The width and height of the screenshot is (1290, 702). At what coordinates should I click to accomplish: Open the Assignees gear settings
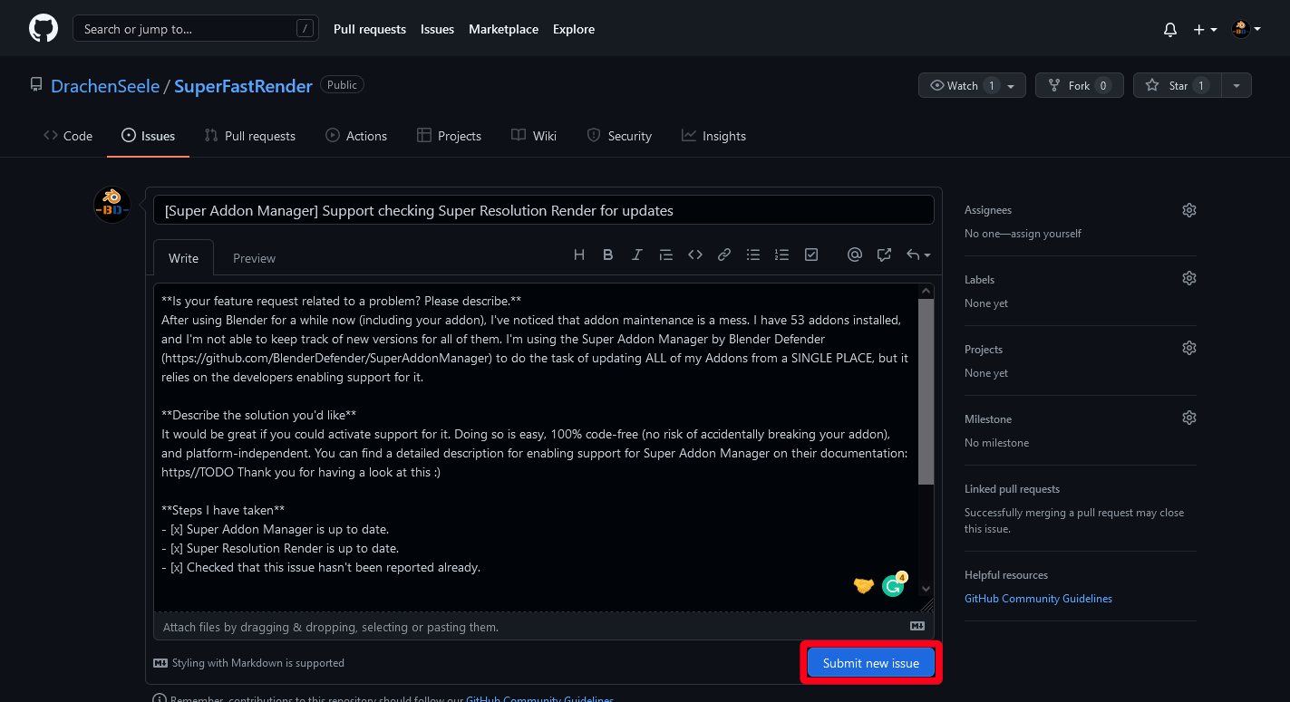[x=1189, y=210]
